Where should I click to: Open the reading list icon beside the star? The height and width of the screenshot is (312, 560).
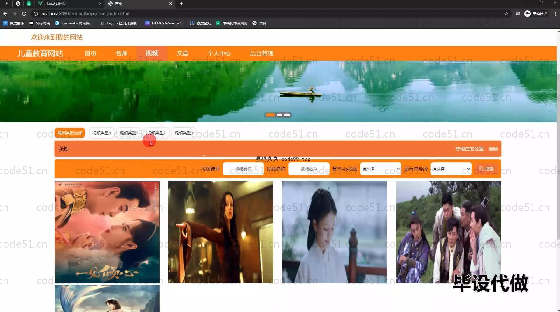(x=518, y=14)
